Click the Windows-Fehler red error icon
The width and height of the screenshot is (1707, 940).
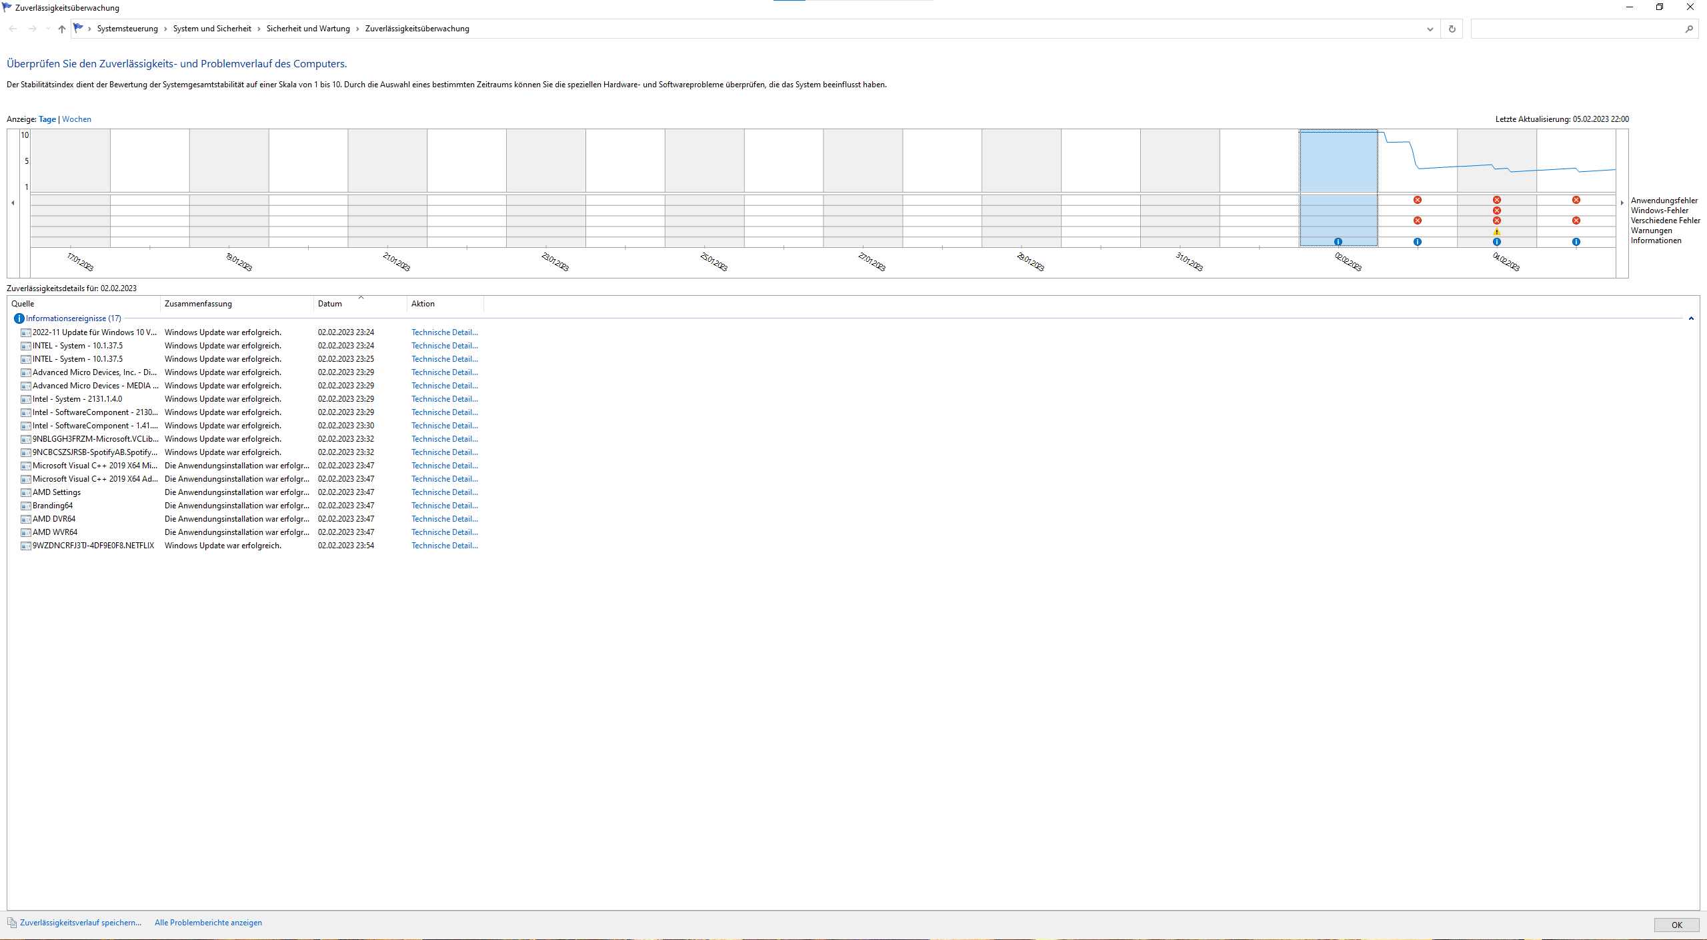click(1497, 211)
